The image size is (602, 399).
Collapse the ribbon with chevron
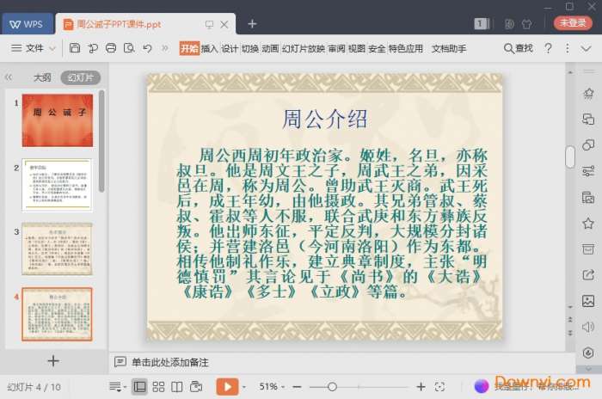586,48
